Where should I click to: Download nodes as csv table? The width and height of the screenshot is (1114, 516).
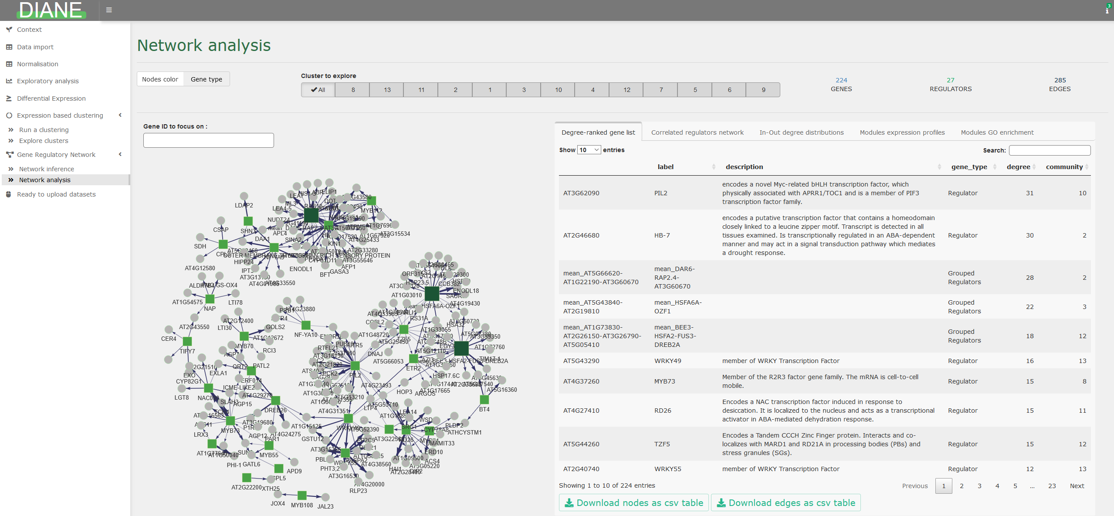(x=634, y=503)
